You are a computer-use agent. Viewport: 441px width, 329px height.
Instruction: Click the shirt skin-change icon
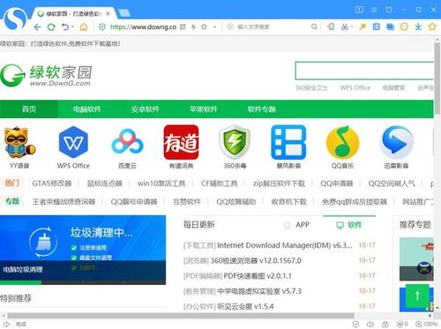tap(389, 10)
